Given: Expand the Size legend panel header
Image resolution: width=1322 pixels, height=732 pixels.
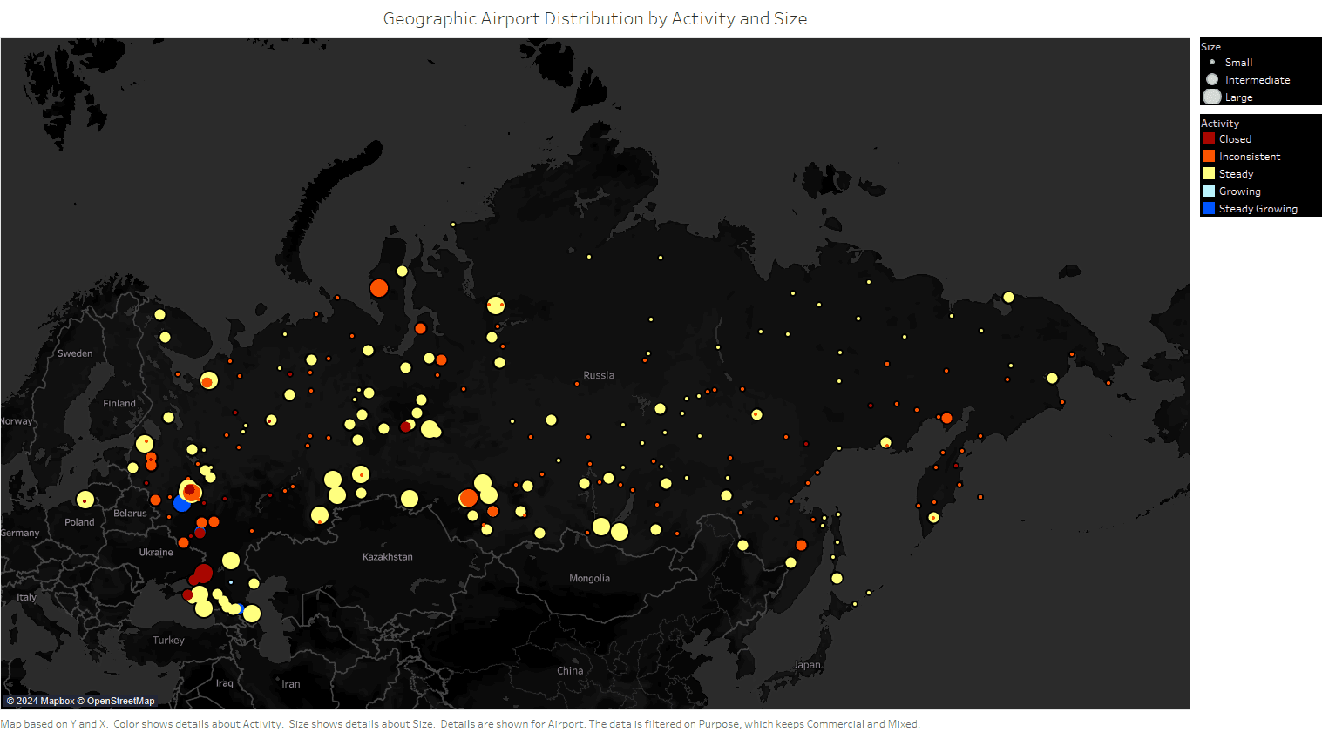Looking at the screenshot, I should pyautogui.click(x=1210, y=46).
